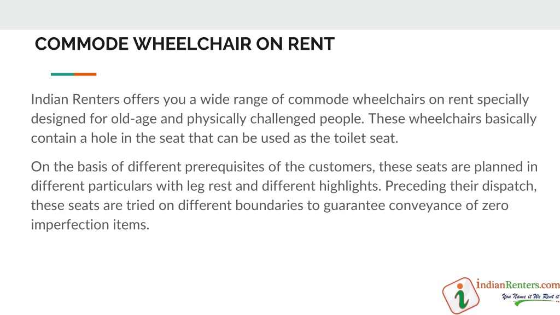
Task: Open the IndianRenters.com logo text
Action: tap(518, 284)
